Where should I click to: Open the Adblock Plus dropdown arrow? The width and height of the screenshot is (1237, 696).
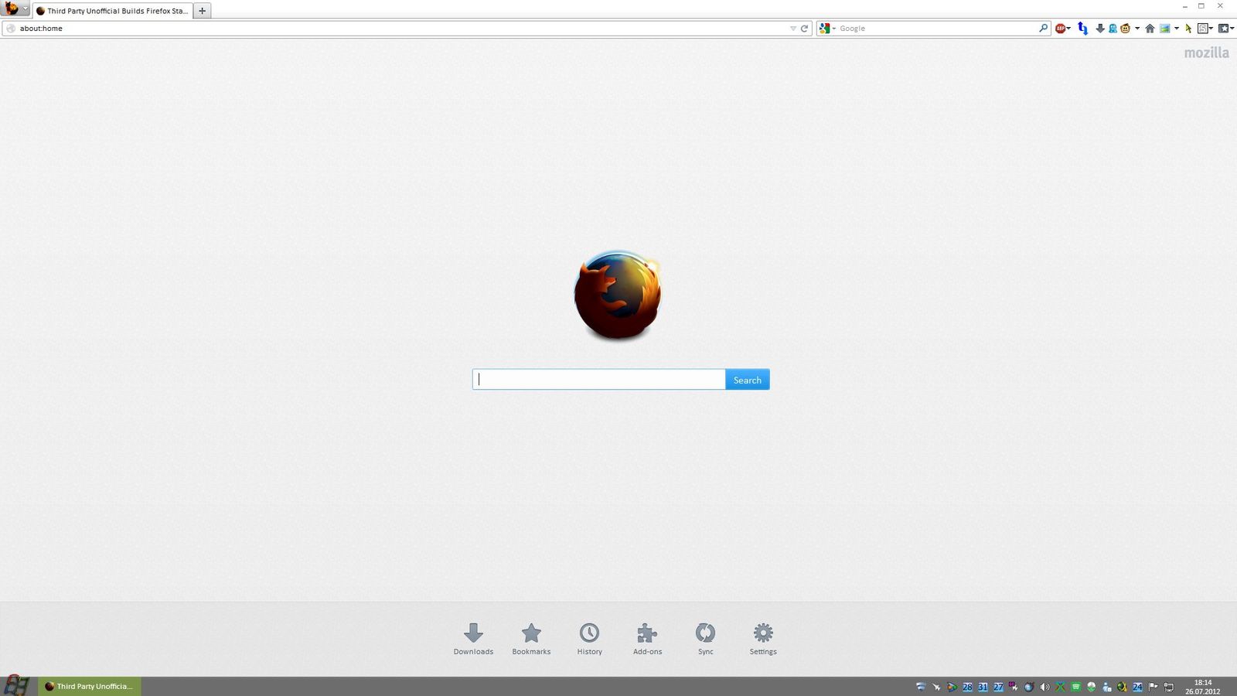[x=1068, y=29]
